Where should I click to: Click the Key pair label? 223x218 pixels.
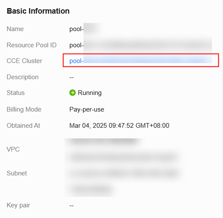[x=18, y=205]
